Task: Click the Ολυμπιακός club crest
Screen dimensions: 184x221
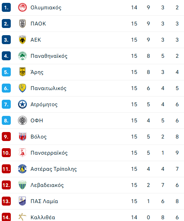Action: coord(22,8)
